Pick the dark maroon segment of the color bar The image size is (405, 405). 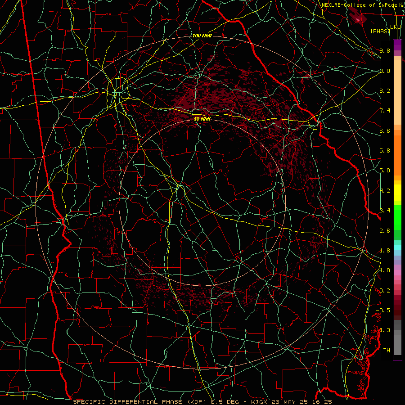point(397,307)
